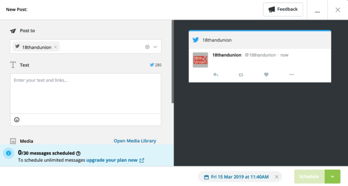Open Media Library link
Viewport: 348px width, 186px height.
click(x=135, y=141)
